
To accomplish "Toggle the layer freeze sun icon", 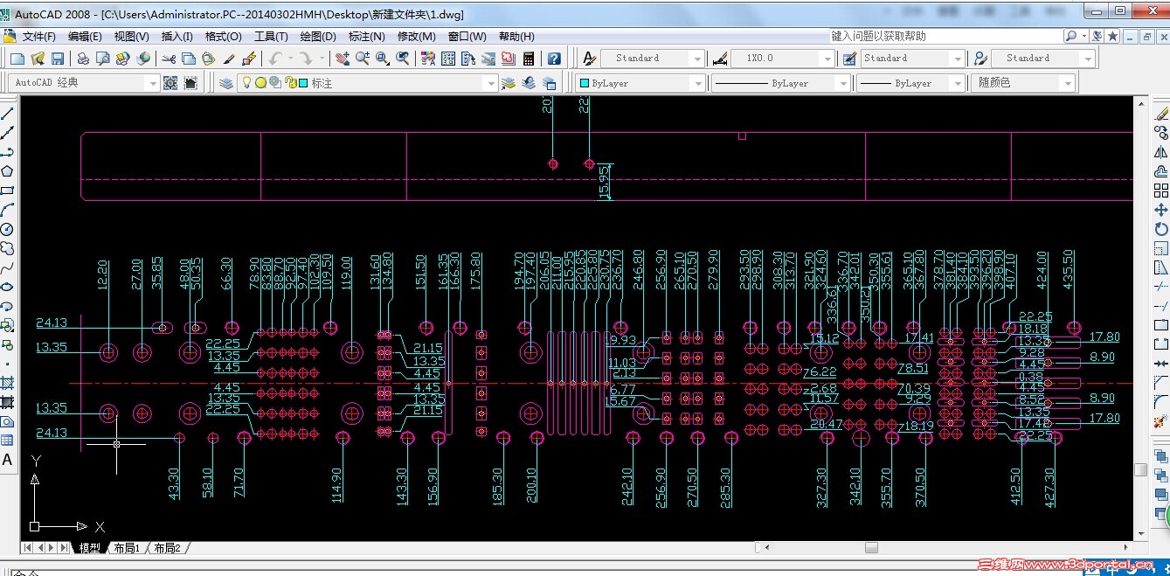I will pos(260,83).
